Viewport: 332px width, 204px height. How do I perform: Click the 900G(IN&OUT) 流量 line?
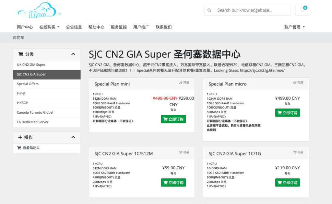tap(220, 177)
